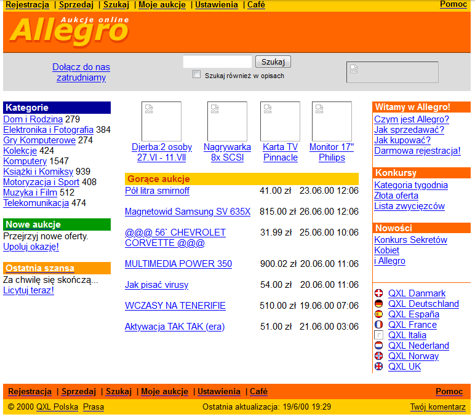Open the 'Twój komentarz' footer link
Image resolution: width=475 pixels, height=417 pixels.
point(437,407)
